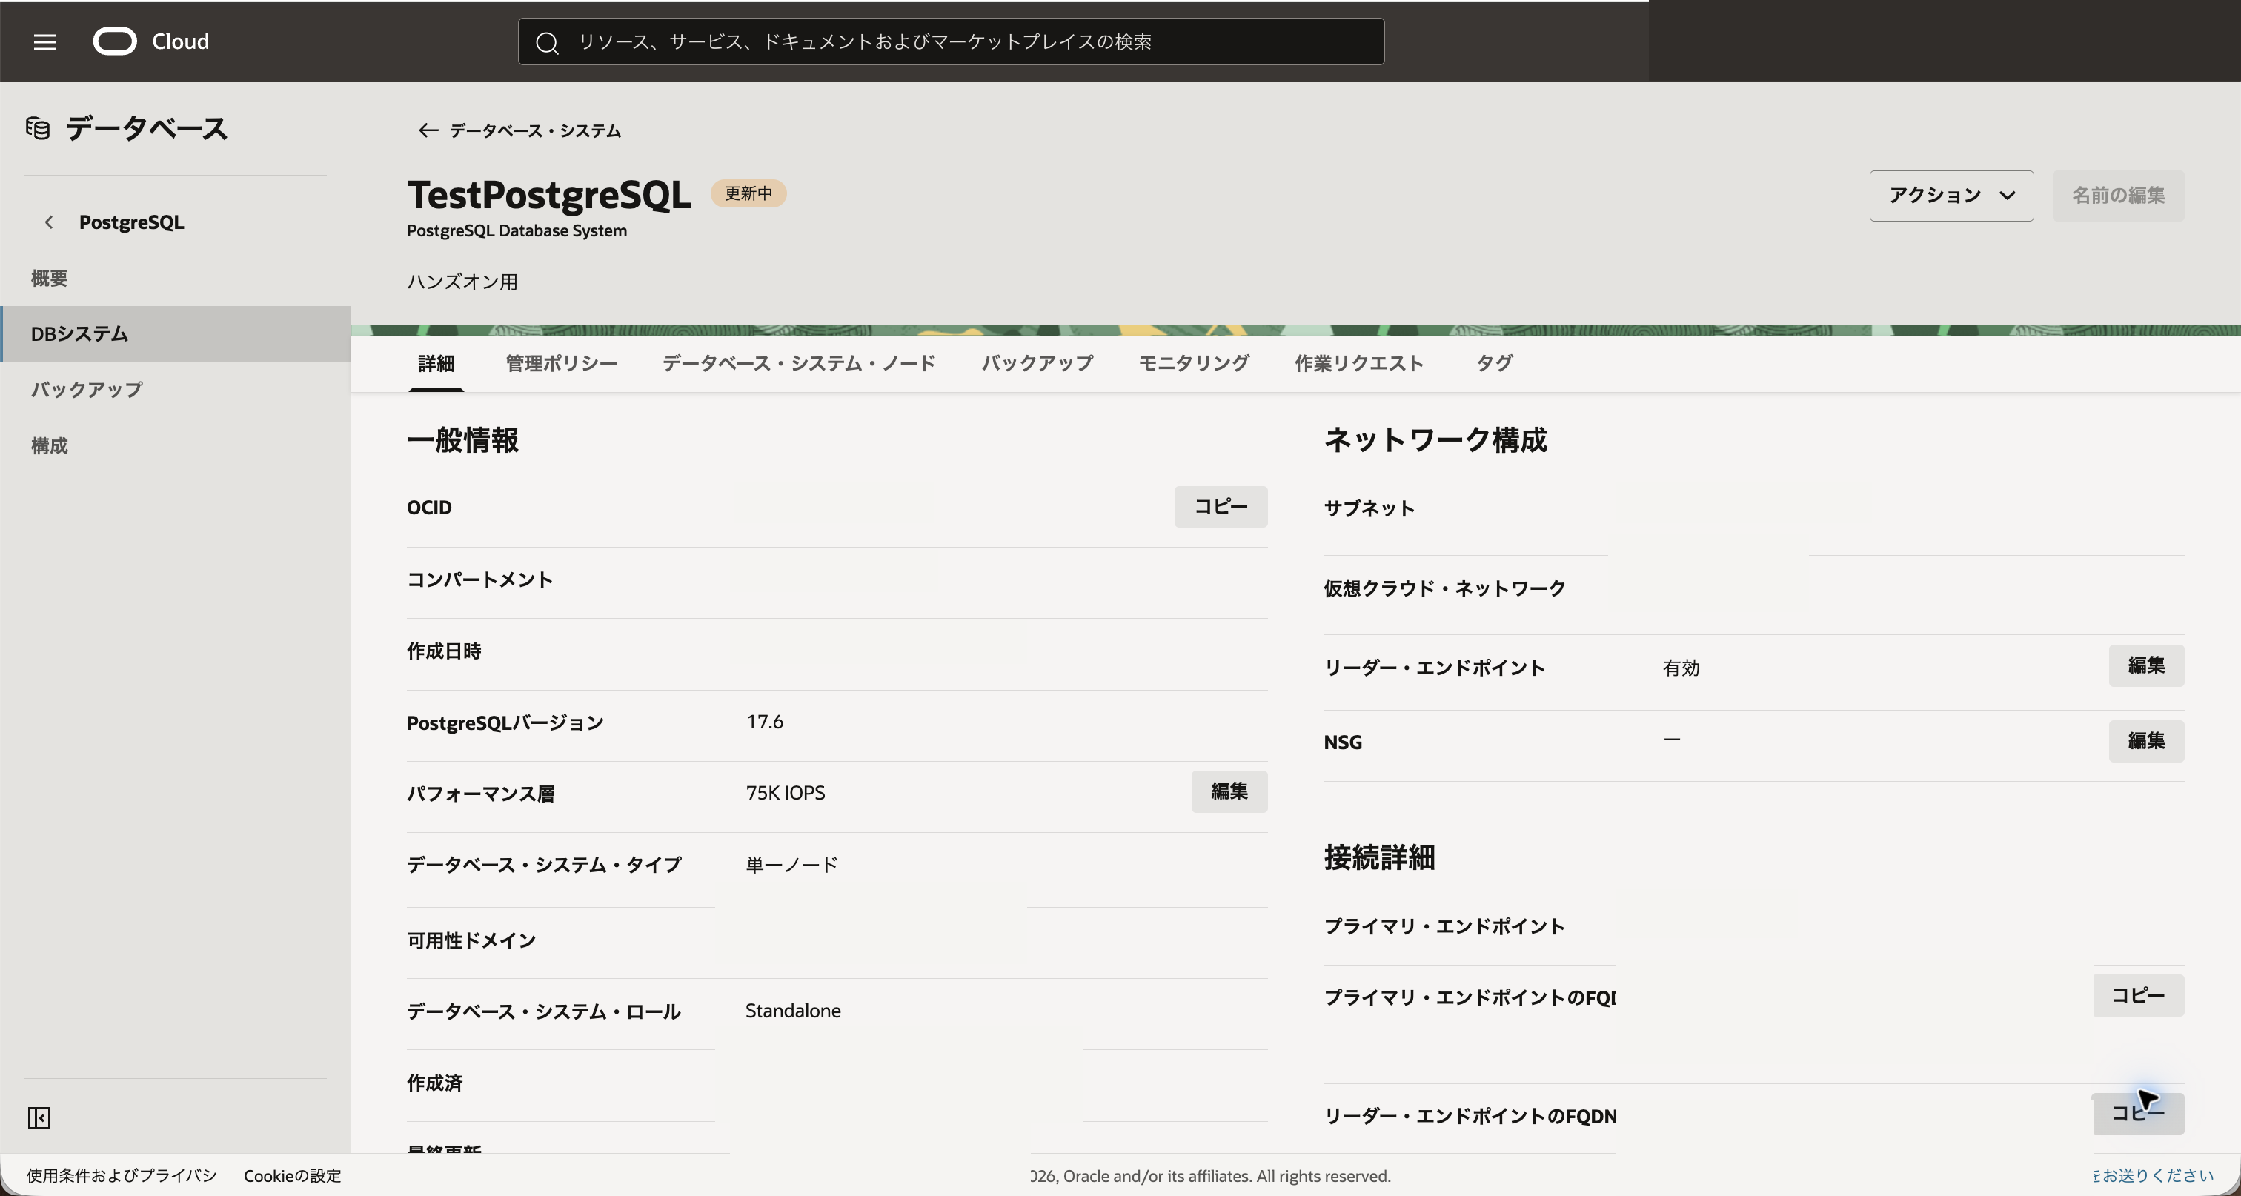Open the アクション dropdown
2241x1196 pixels.
click(x=1950, y=196)
